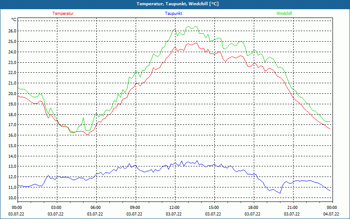The image size is (350, 219).
Task: Click the 06:00 time label on x-axis
Action: click(x=96, y=208)
